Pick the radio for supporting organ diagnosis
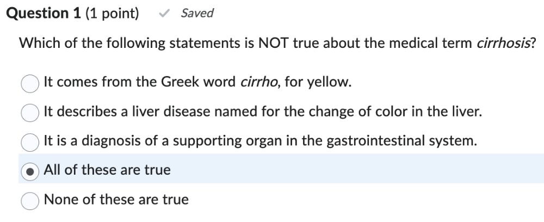Image resolution: width=544 pixels, height=222 pixels. pyautogui.click(x=30, y=142)
